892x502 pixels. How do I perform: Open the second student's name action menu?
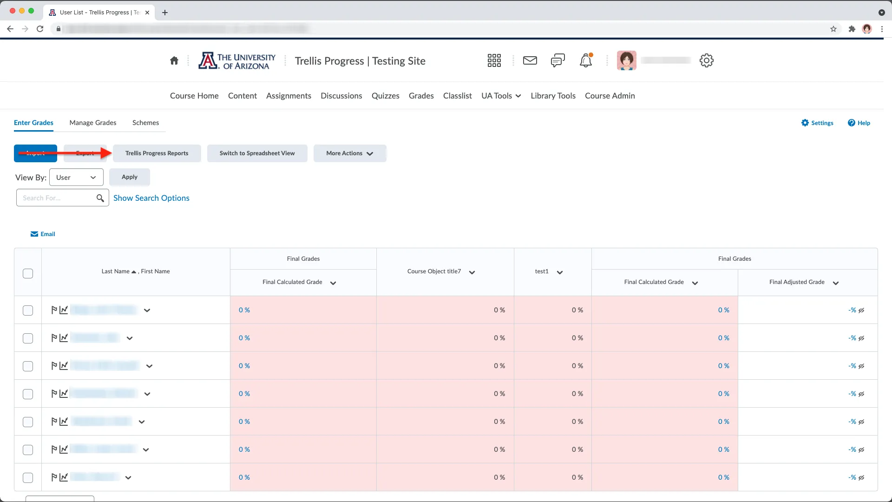pyautogui.click(x=130, y=338)
